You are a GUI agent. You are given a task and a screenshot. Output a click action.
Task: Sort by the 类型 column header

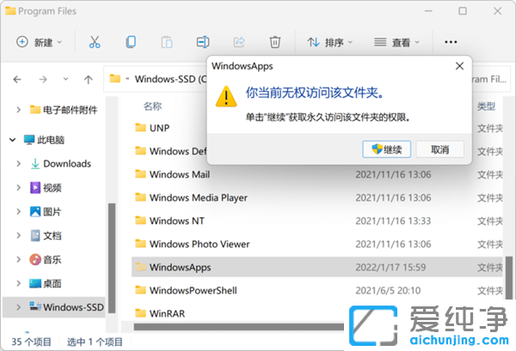[x=486, y=106]
